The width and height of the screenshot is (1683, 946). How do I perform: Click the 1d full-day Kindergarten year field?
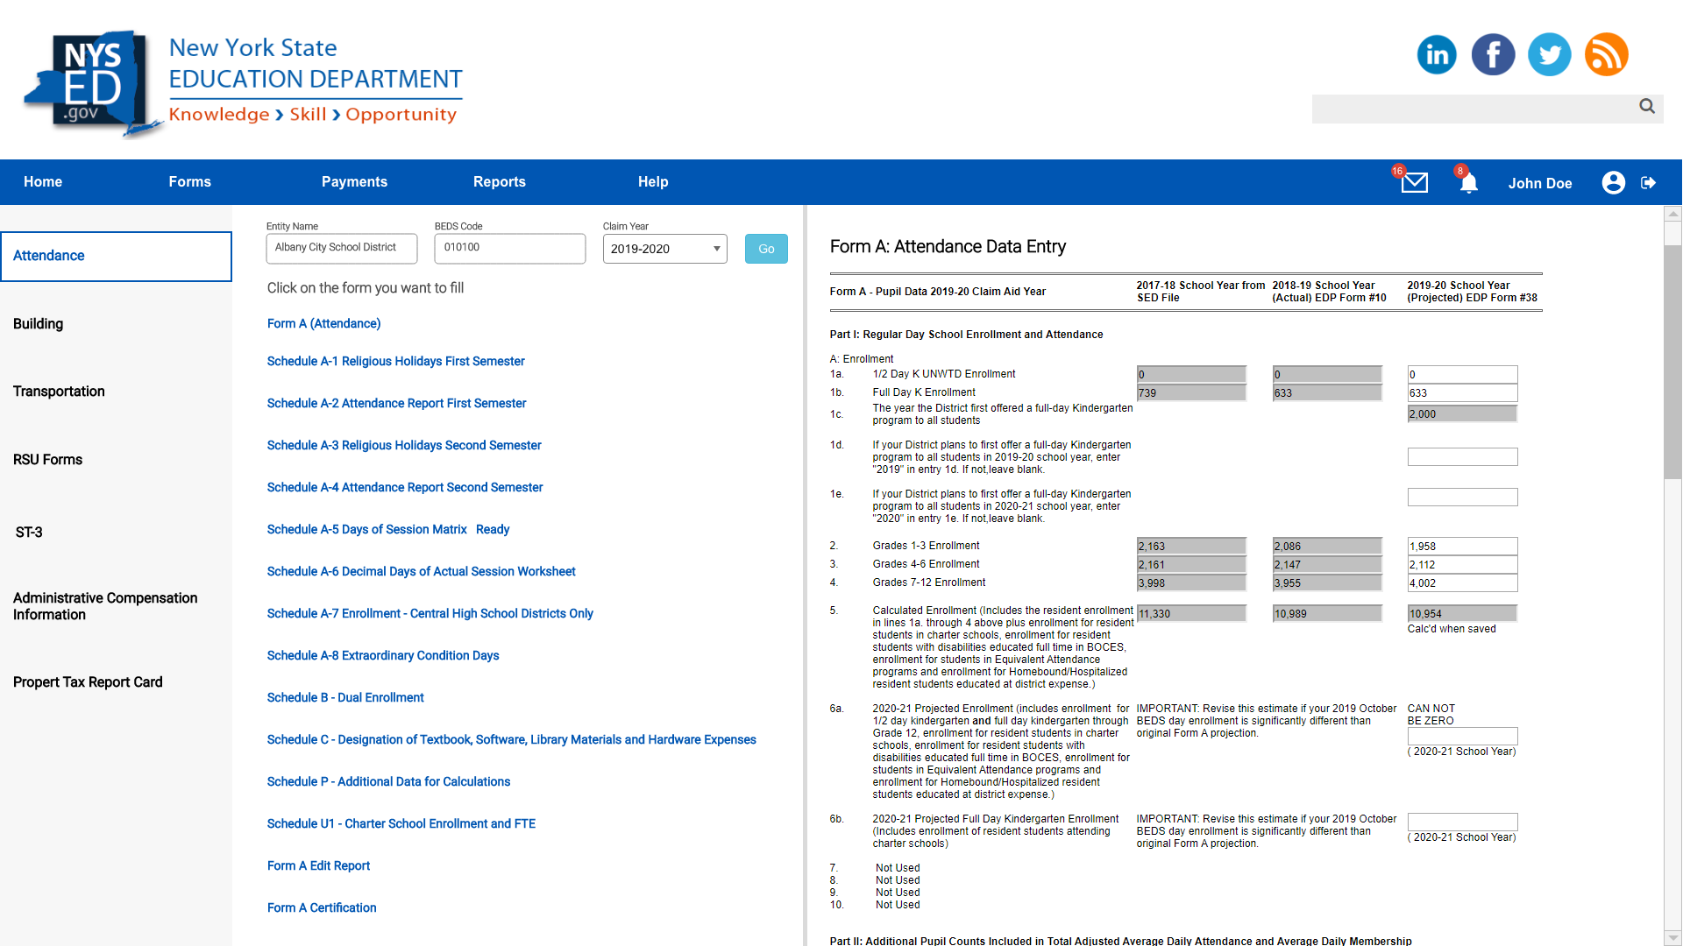click(x=1461, y=456)
